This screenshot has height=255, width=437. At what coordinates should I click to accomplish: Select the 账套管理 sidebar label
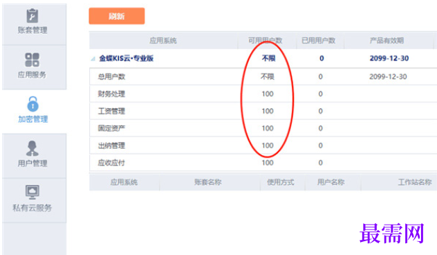pos(32,30)
